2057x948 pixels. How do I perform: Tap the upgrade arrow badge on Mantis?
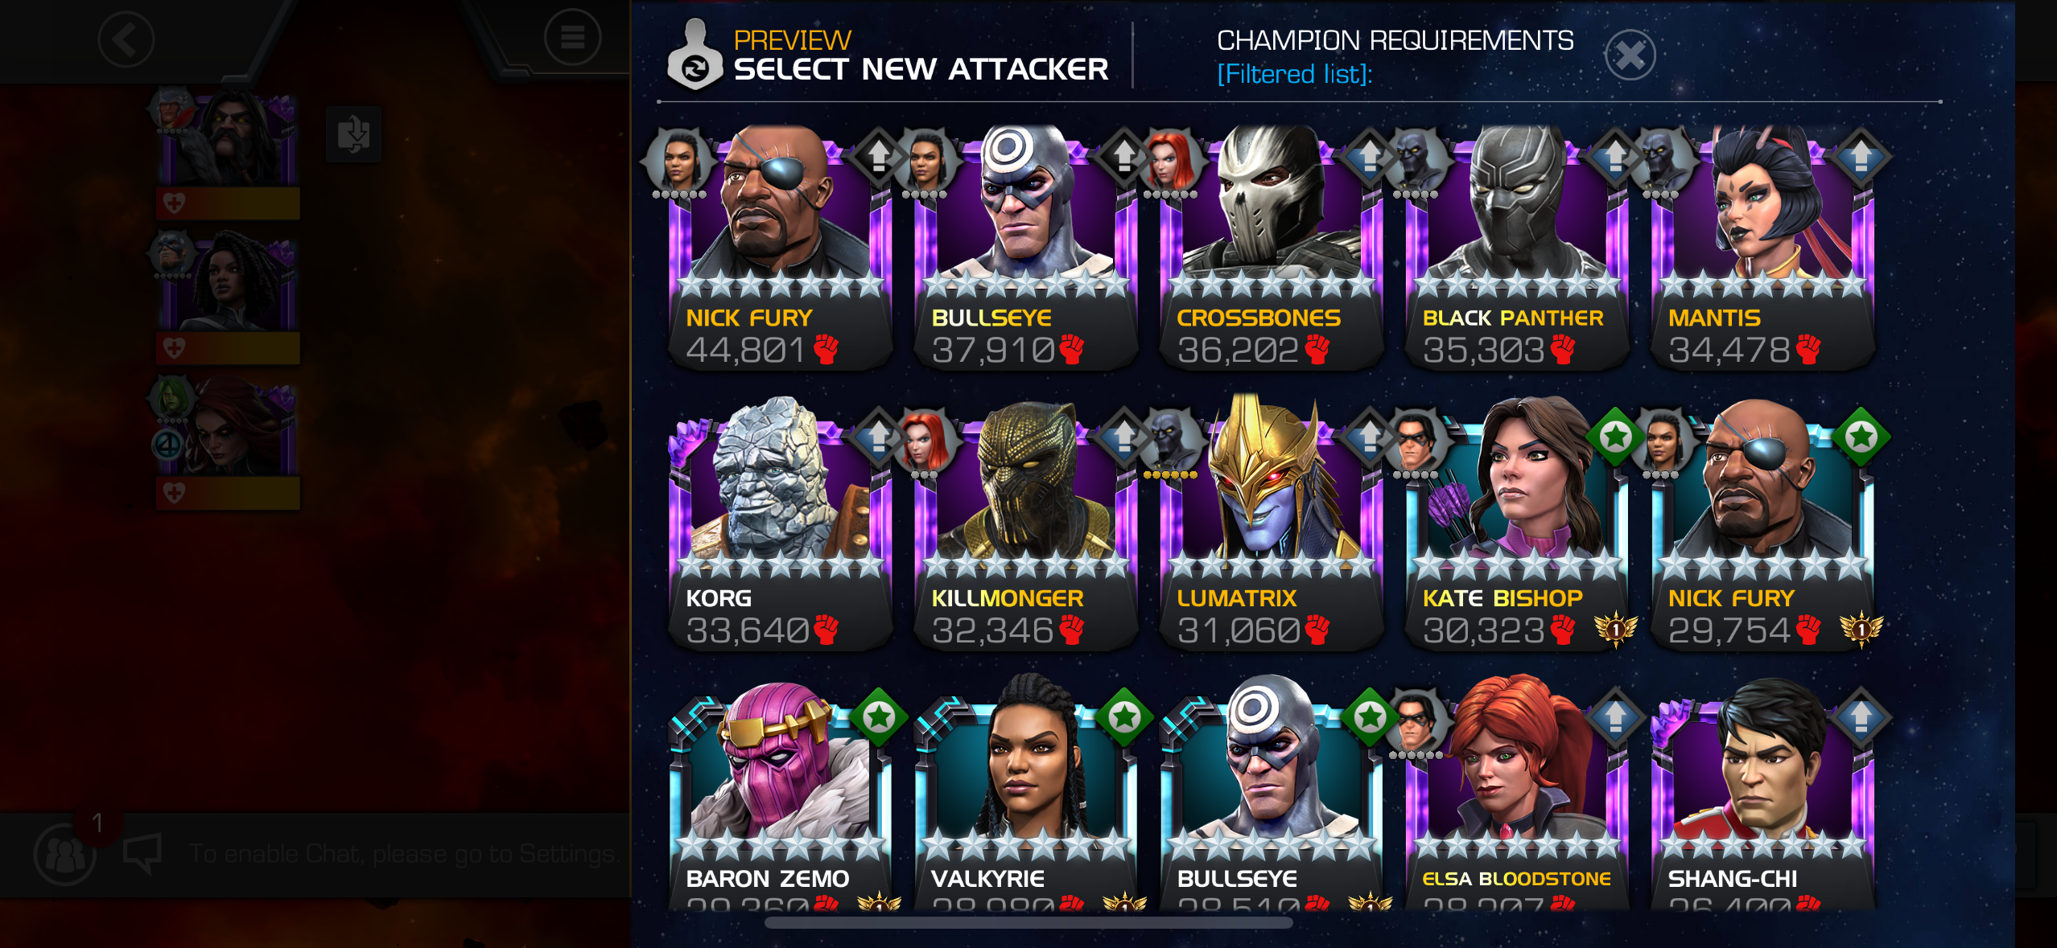[1860, 156]
